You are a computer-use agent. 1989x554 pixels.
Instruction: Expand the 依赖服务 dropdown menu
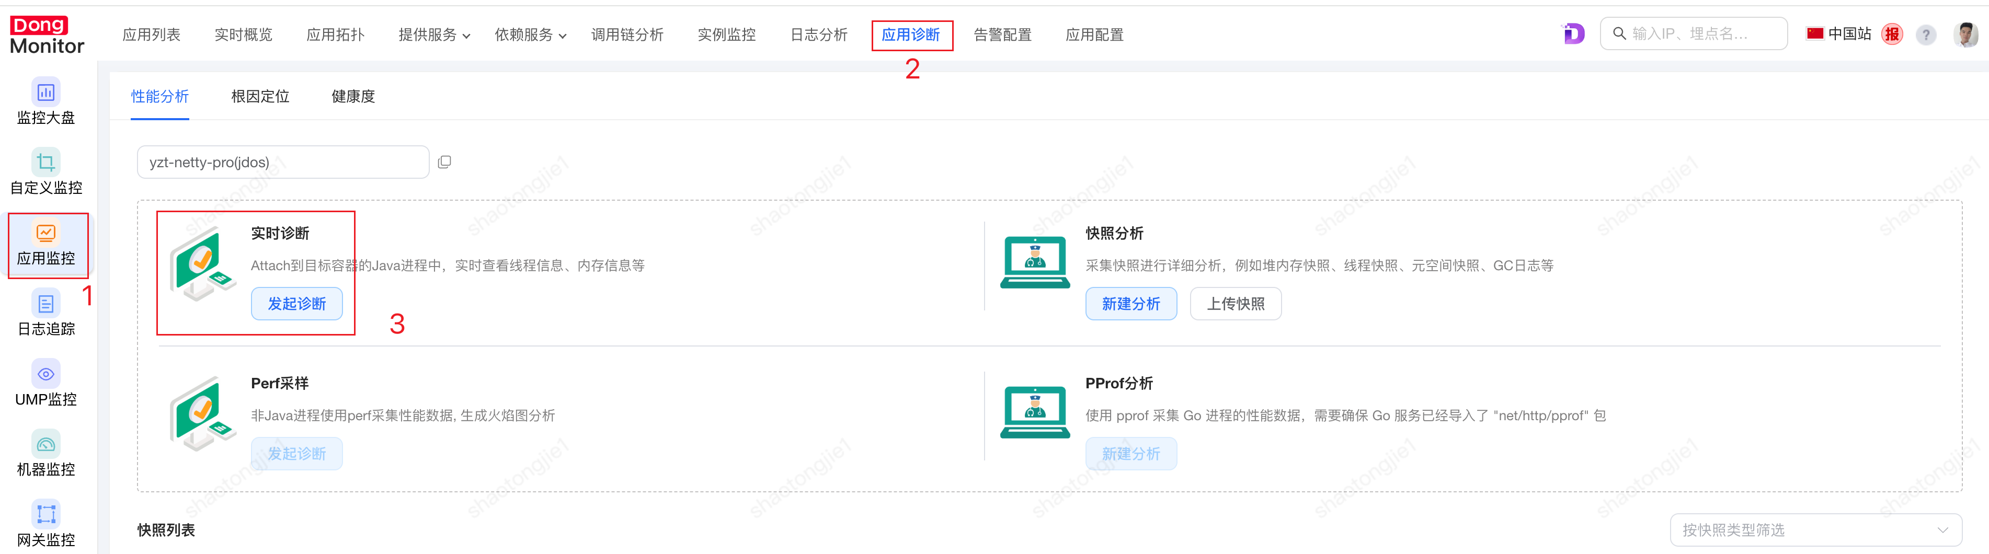[530, 34]
